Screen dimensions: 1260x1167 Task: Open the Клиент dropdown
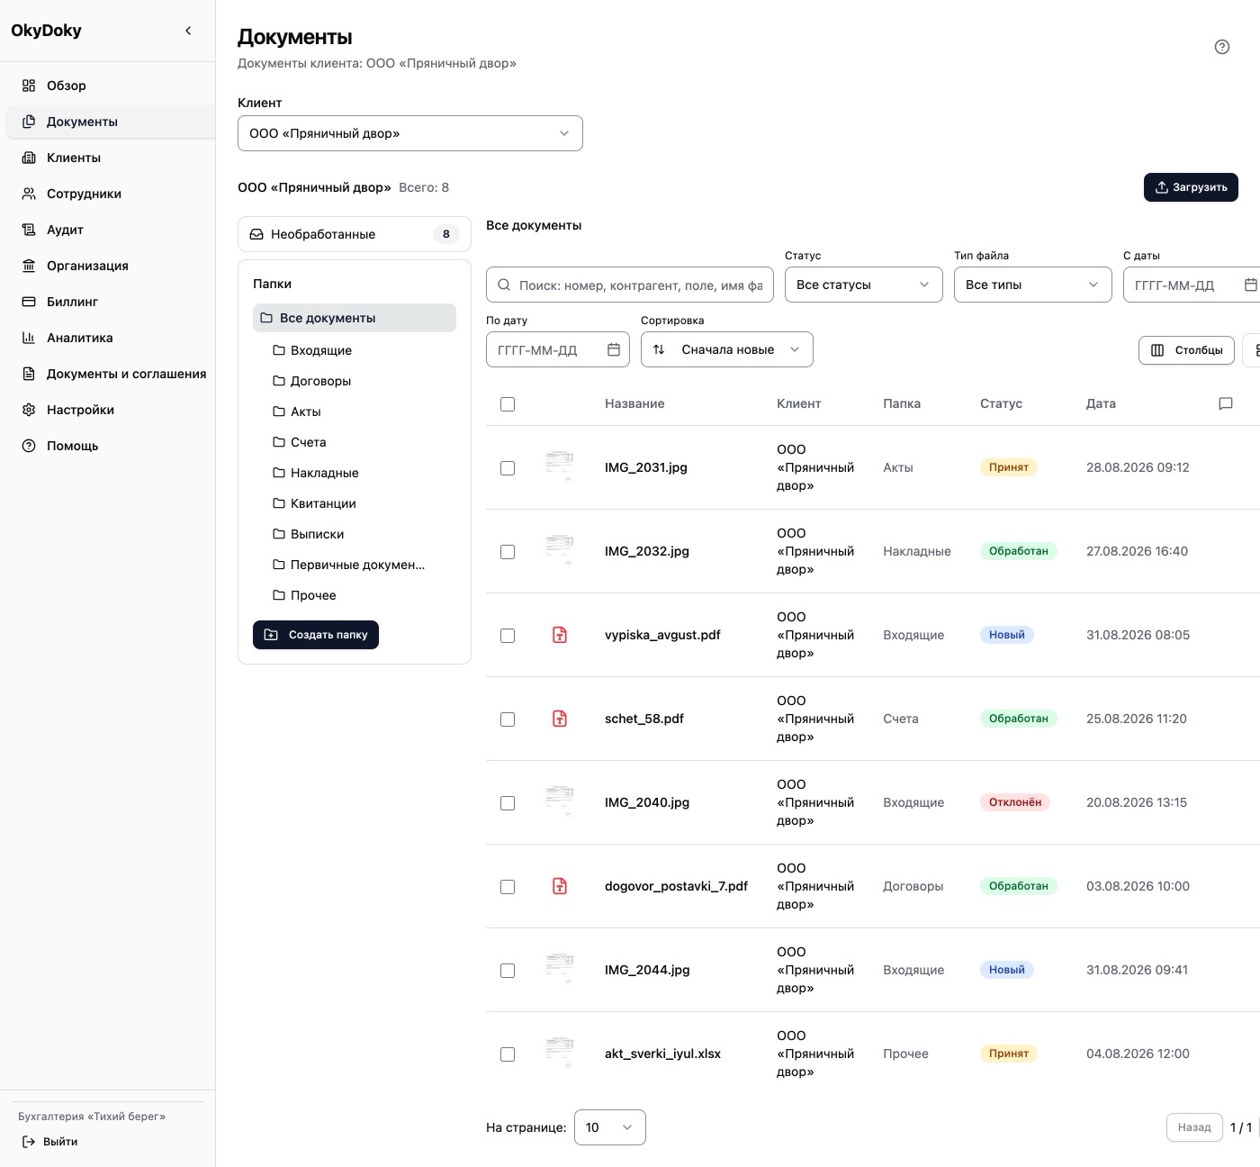[410, 133]
